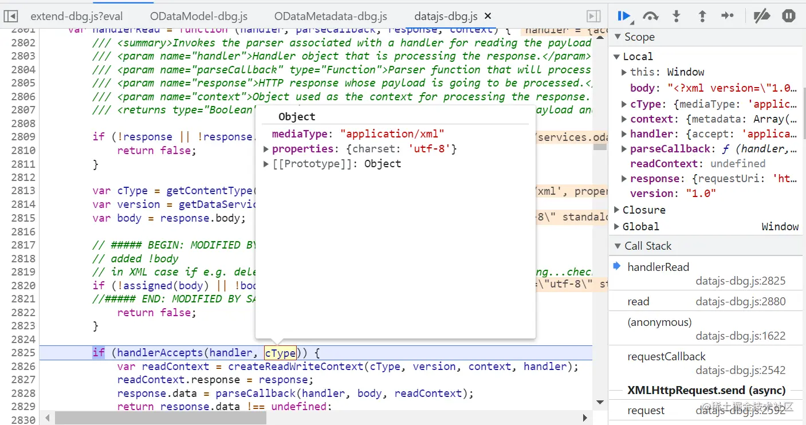Collapse the Call Stack section
806x425 pixels.
pyautogui.click(x=618, y=246)
